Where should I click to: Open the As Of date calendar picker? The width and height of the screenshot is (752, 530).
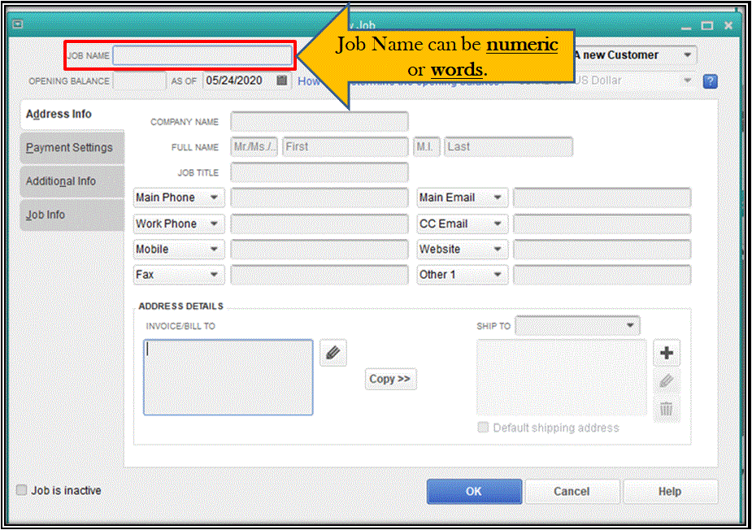[281, 80]
